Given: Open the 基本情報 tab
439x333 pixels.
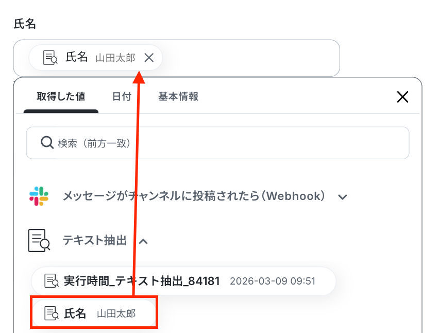Looking at the screenshot, I should coord(178,96).
